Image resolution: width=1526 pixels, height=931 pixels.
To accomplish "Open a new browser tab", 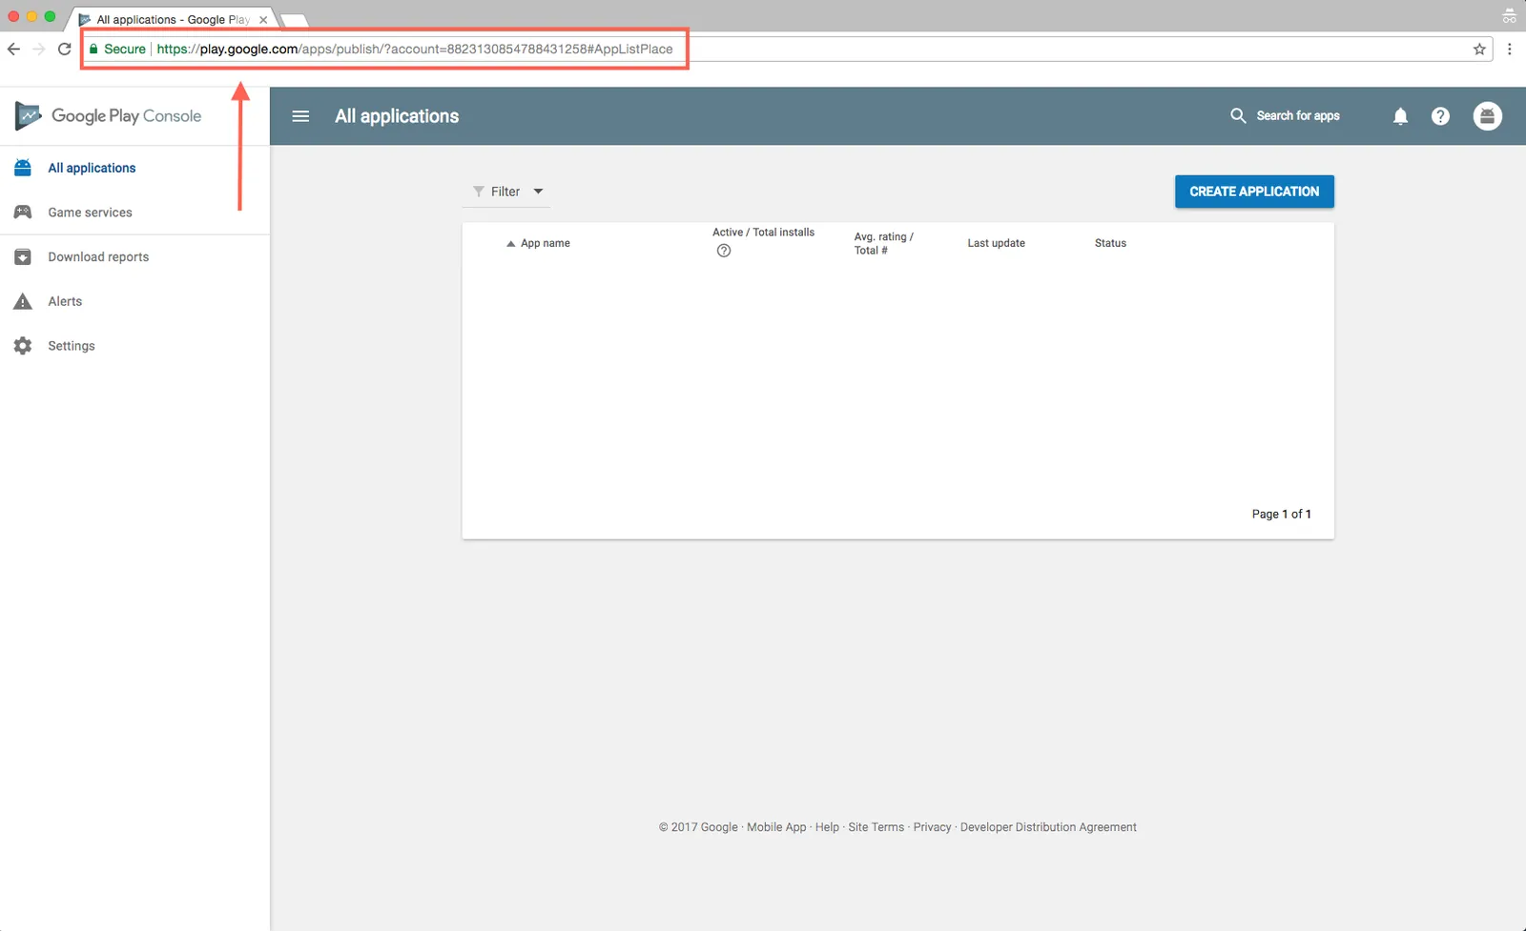I will coord(294,20).
